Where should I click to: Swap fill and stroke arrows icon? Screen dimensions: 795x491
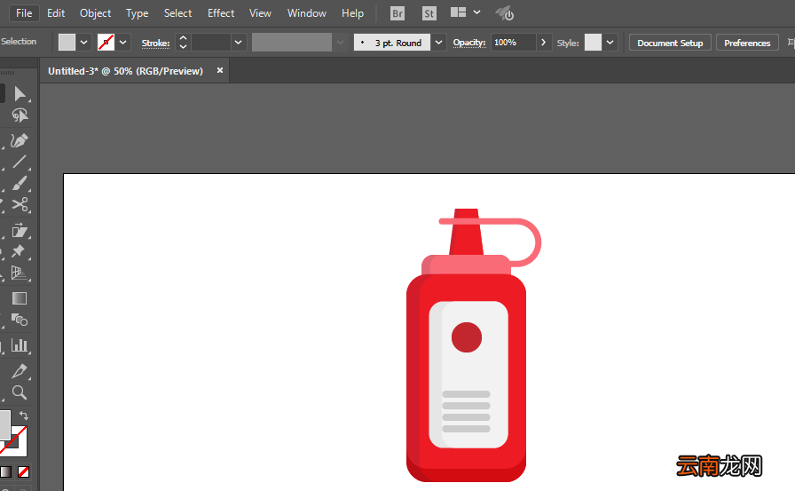pos(24,416)
